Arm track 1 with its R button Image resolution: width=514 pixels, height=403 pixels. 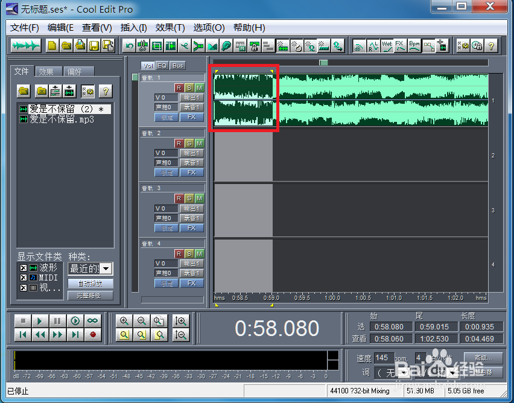(179, 88)
